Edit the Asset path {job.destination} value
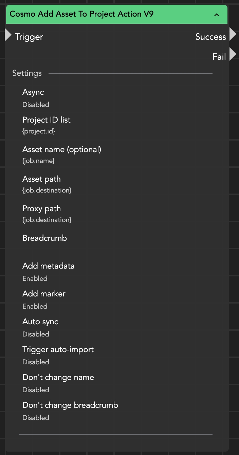 coord(47,190)
